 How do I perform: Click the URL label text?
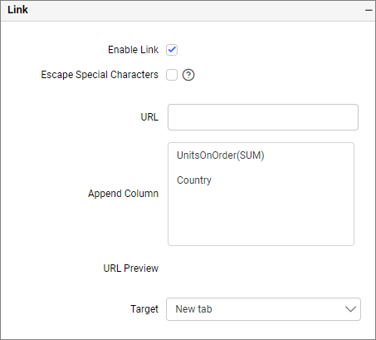[149, 117]
